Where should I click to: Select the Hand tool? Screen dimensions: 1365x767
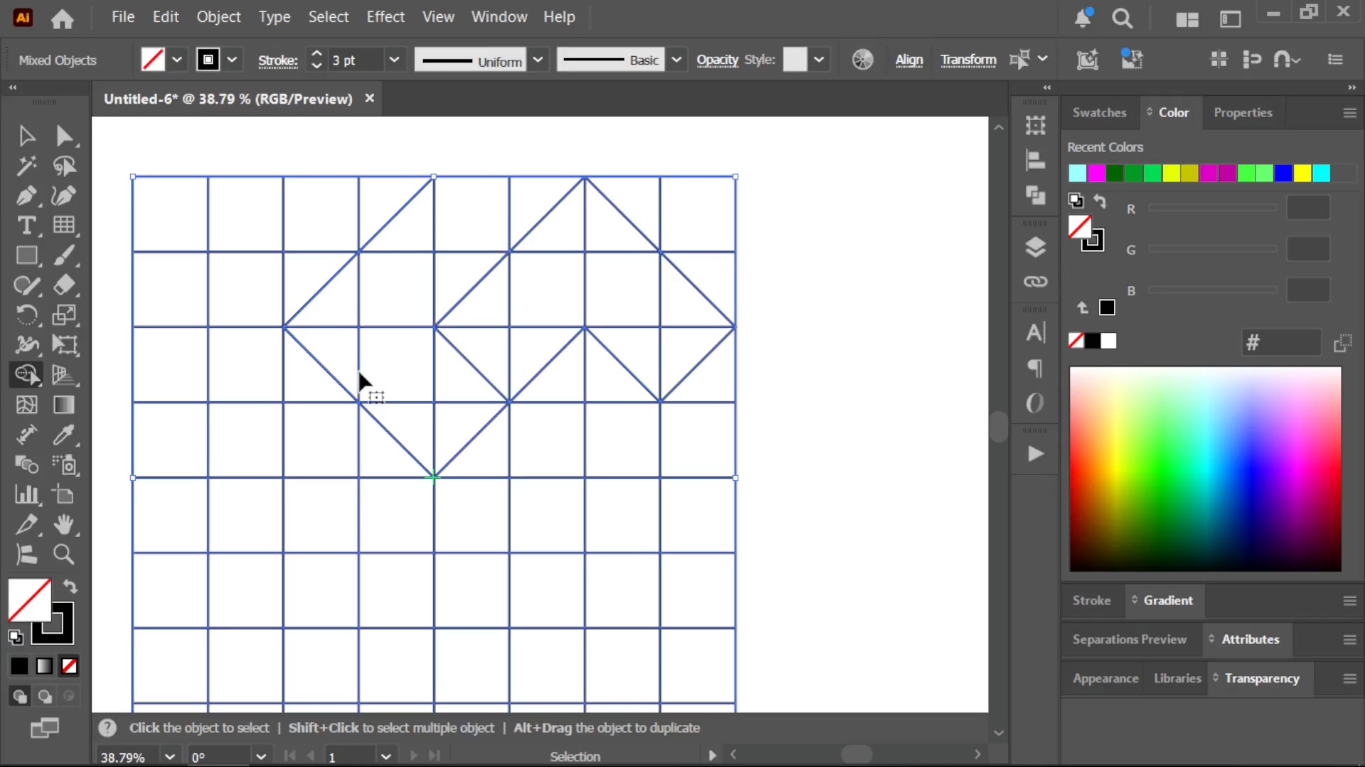click(64, 525)
